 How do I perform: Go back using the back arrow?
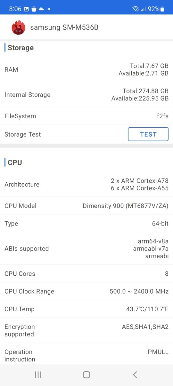coord(135,374)
